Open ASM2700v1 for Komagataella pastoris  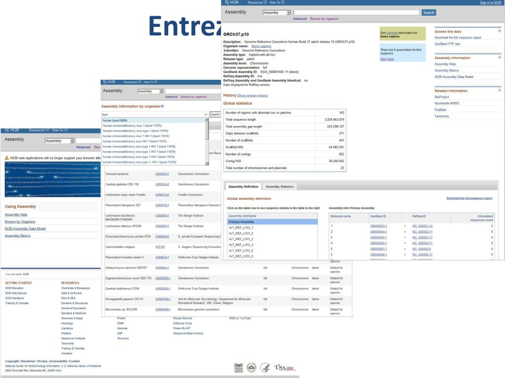click(163, 299)
